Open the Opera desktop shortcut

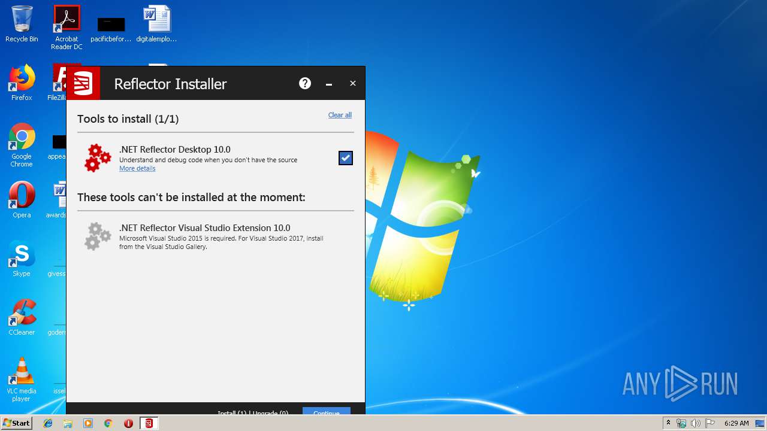(22, 200)
